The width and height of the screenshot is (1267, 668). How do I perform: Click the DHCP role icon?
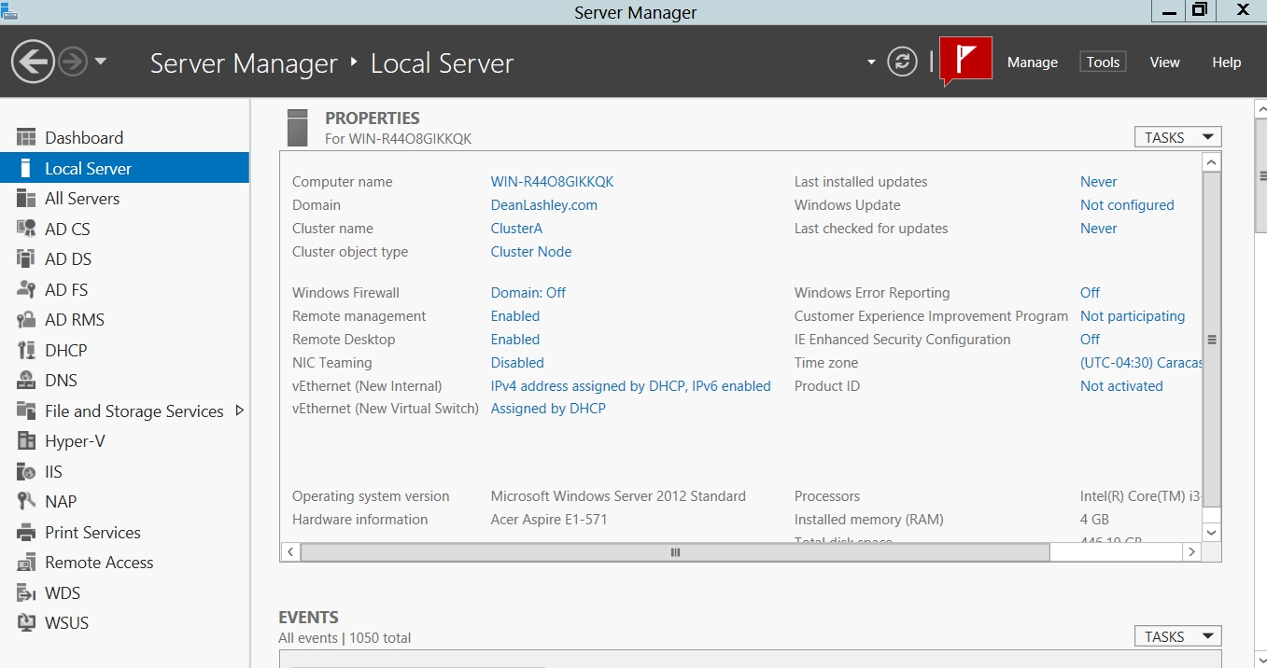(26, 351)
